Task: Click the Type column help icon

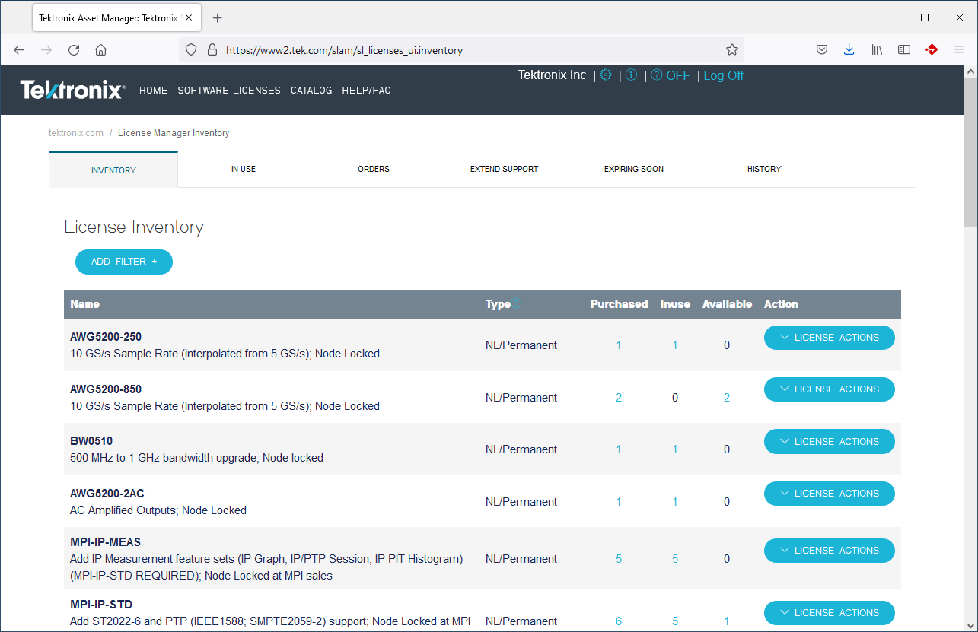Action: pos(517,303)
